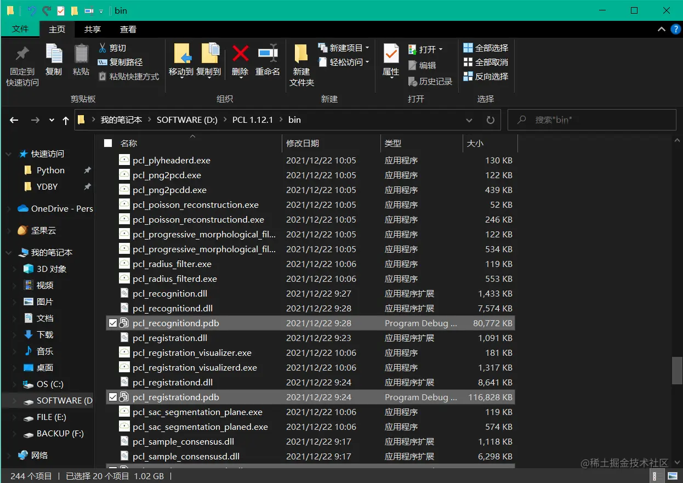Sort by the 修改日期 column header
This screenshot has width=683, height=483.
[x=331, y=143]
